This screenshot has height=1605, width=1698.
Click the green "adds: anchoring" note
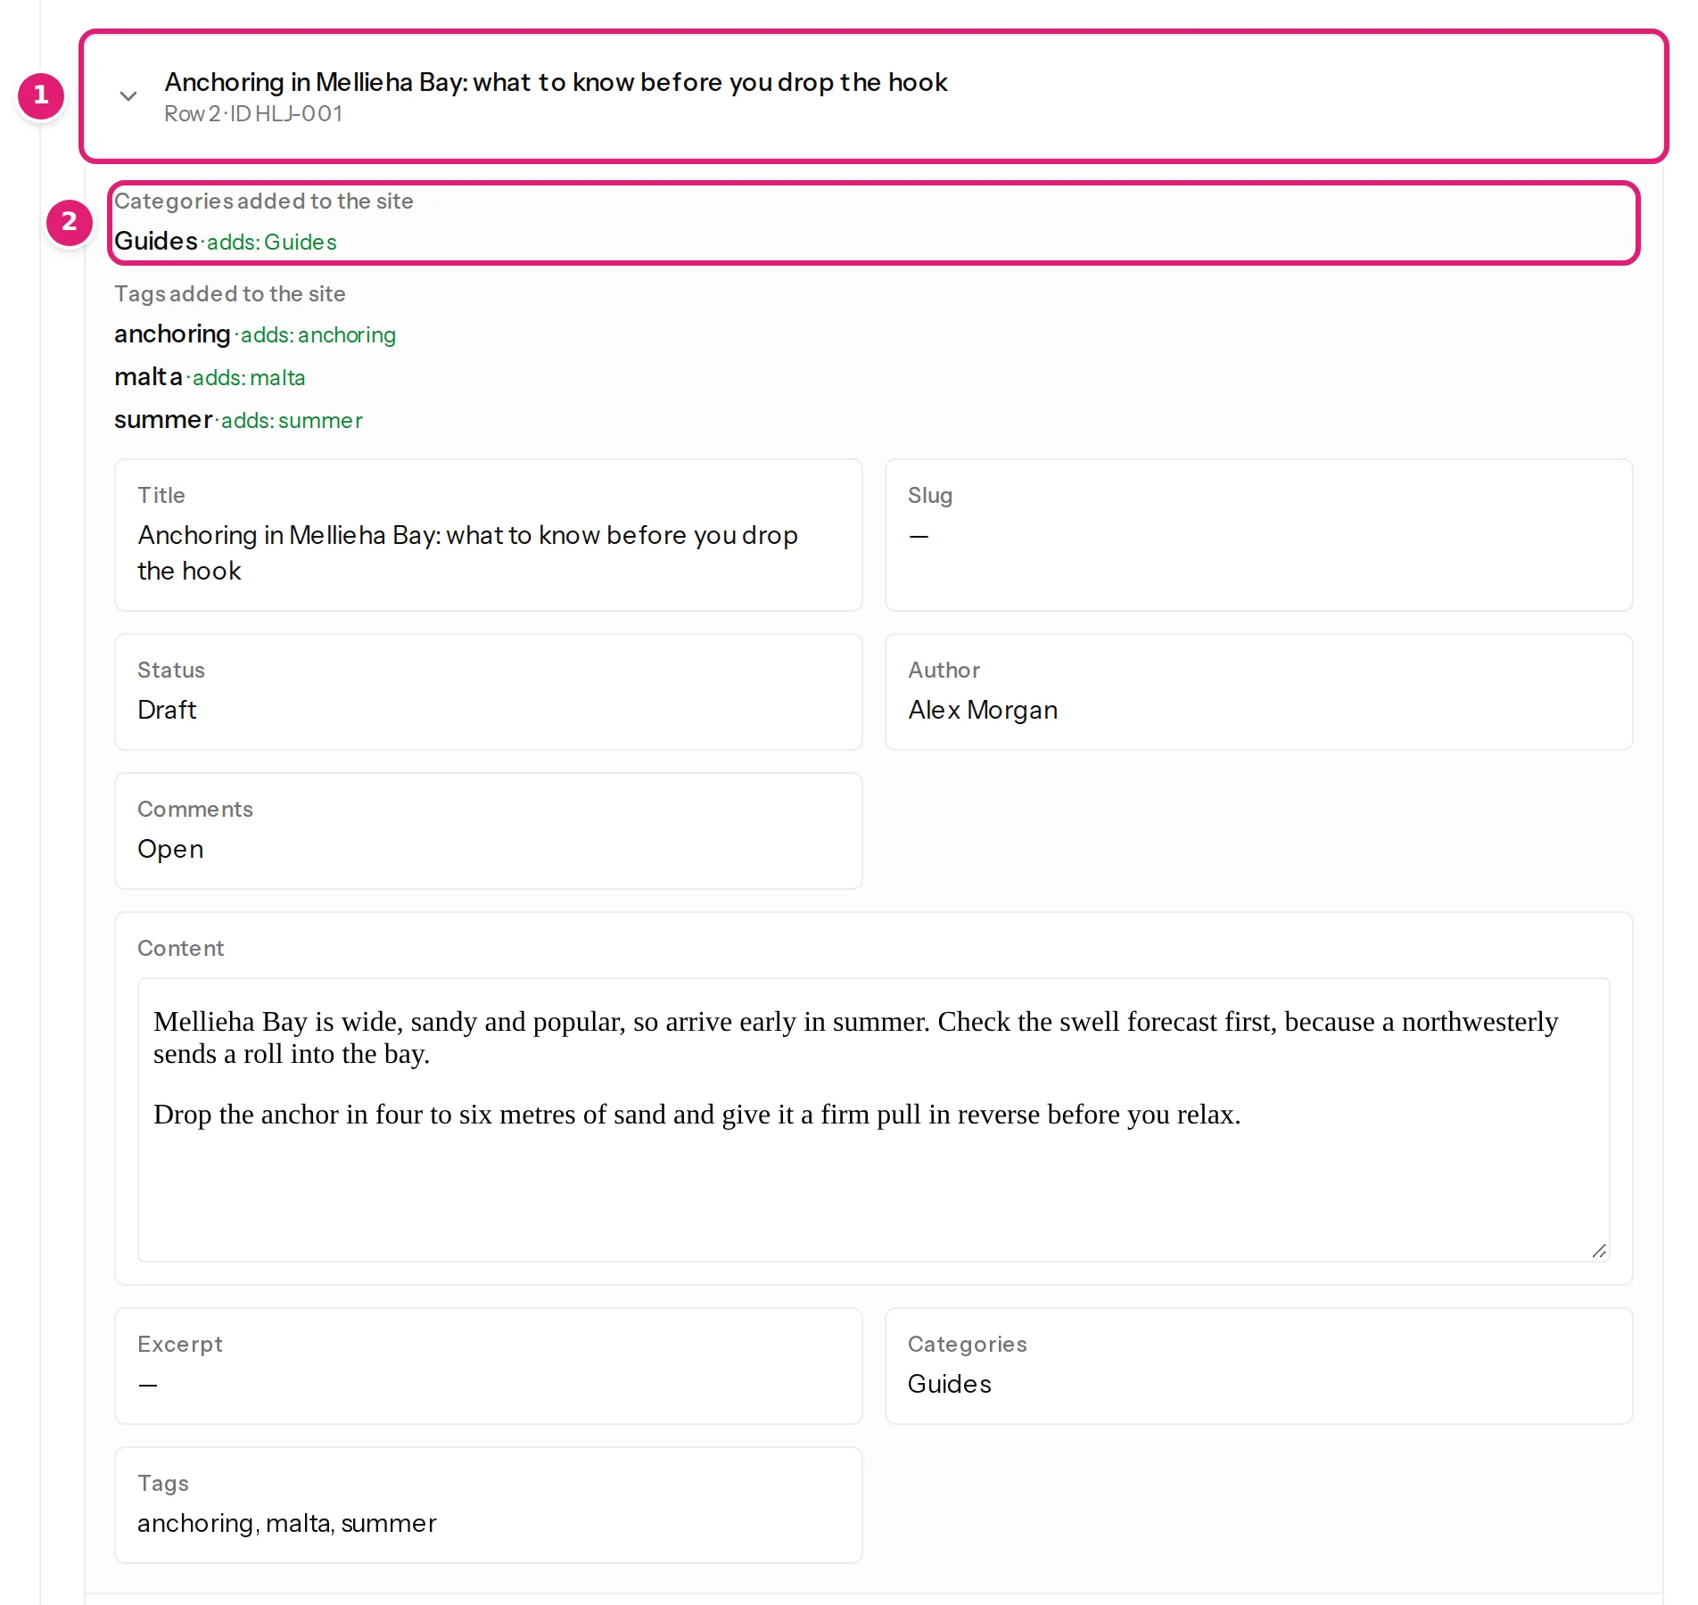pyautogui.click(x=317, y=335)
